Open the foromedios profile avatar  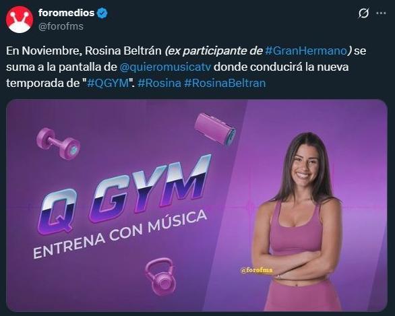pos(20,20)
